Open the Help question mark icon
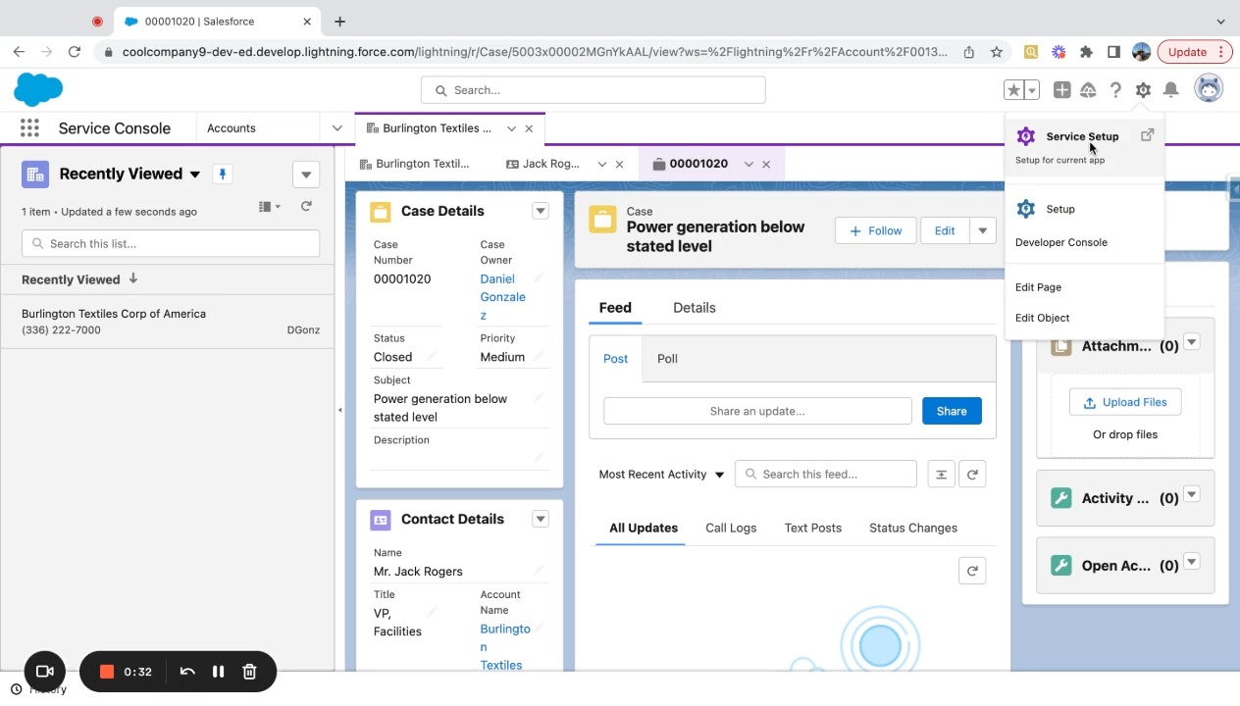Screen dimensions: 1240x706 tap(1115, 90)
